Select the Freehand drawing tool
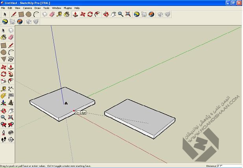243x168 pixels. pos(11,59)
